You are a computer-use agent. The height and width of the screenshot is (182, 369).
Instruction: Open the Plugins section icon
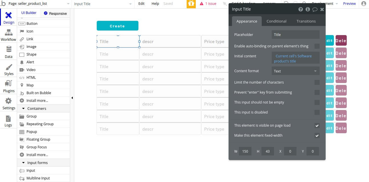(x=9, y=86)
